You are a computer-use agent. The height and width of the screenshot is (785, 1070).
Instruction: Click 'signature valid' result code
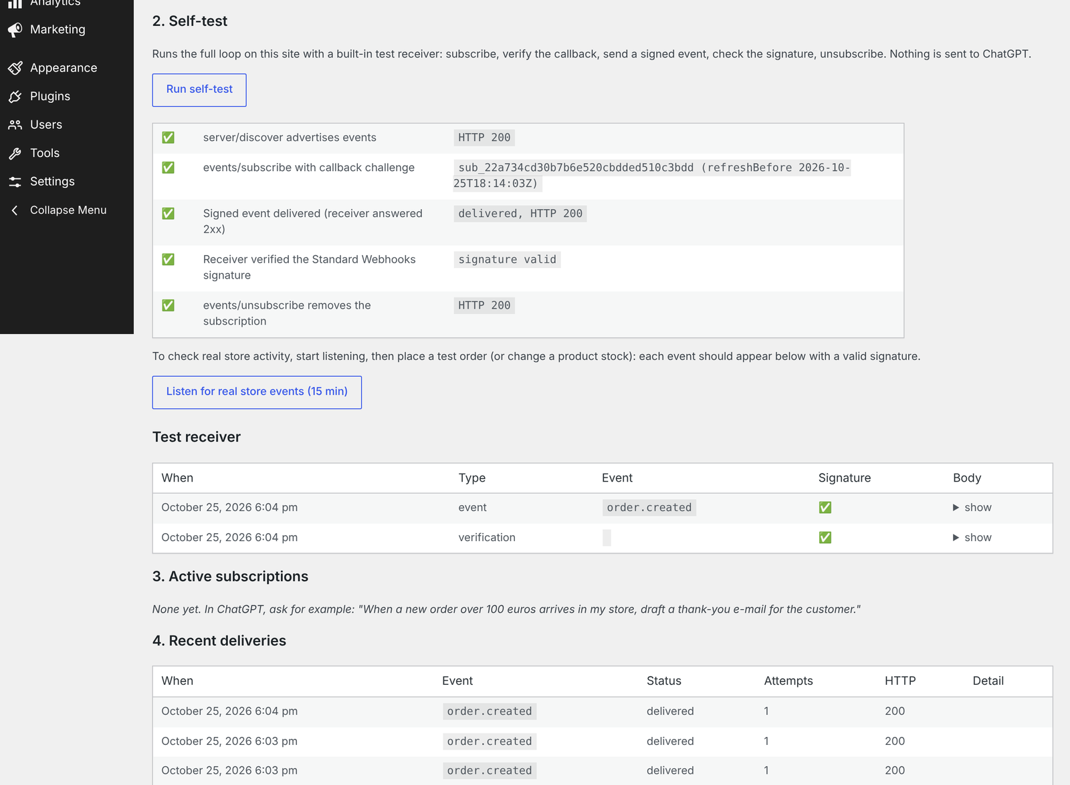point(508,260)
